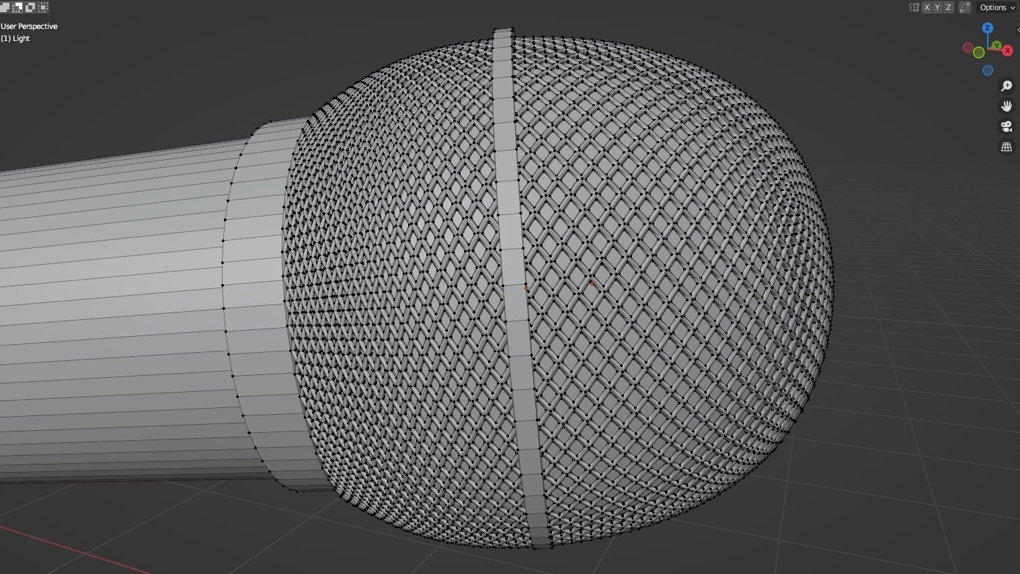
Task: Click the butterfly mesh mirror icon
Action: 914,7
